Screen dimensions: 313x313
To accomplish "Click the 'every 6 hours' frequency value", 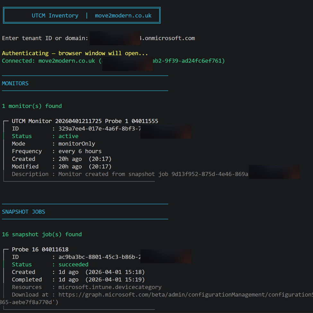I will pos(80,151).
